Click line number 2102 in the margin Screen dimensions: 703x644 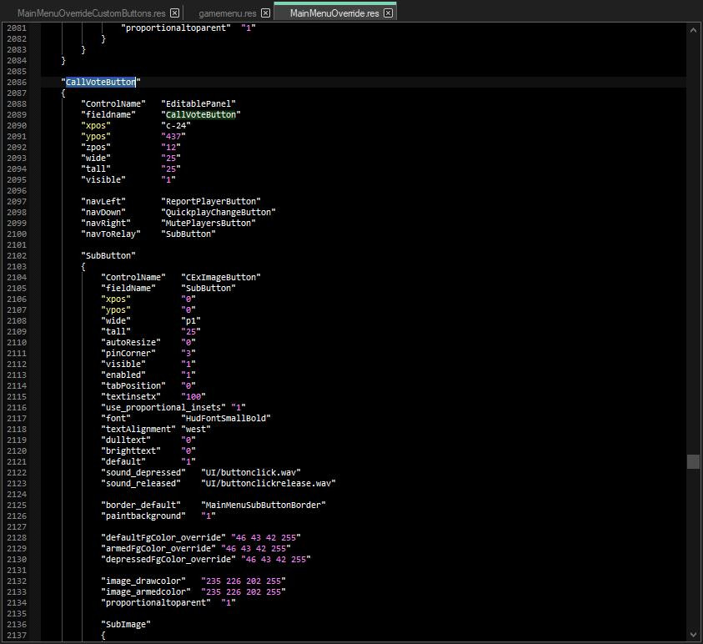[16, 255]
